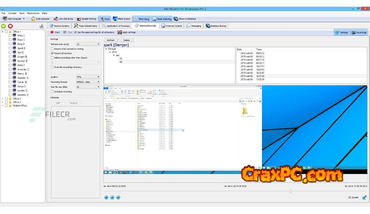This screenshot has height=214, width=370.
Task: Click the edit icon above computer list
Action: pos(42,26)
